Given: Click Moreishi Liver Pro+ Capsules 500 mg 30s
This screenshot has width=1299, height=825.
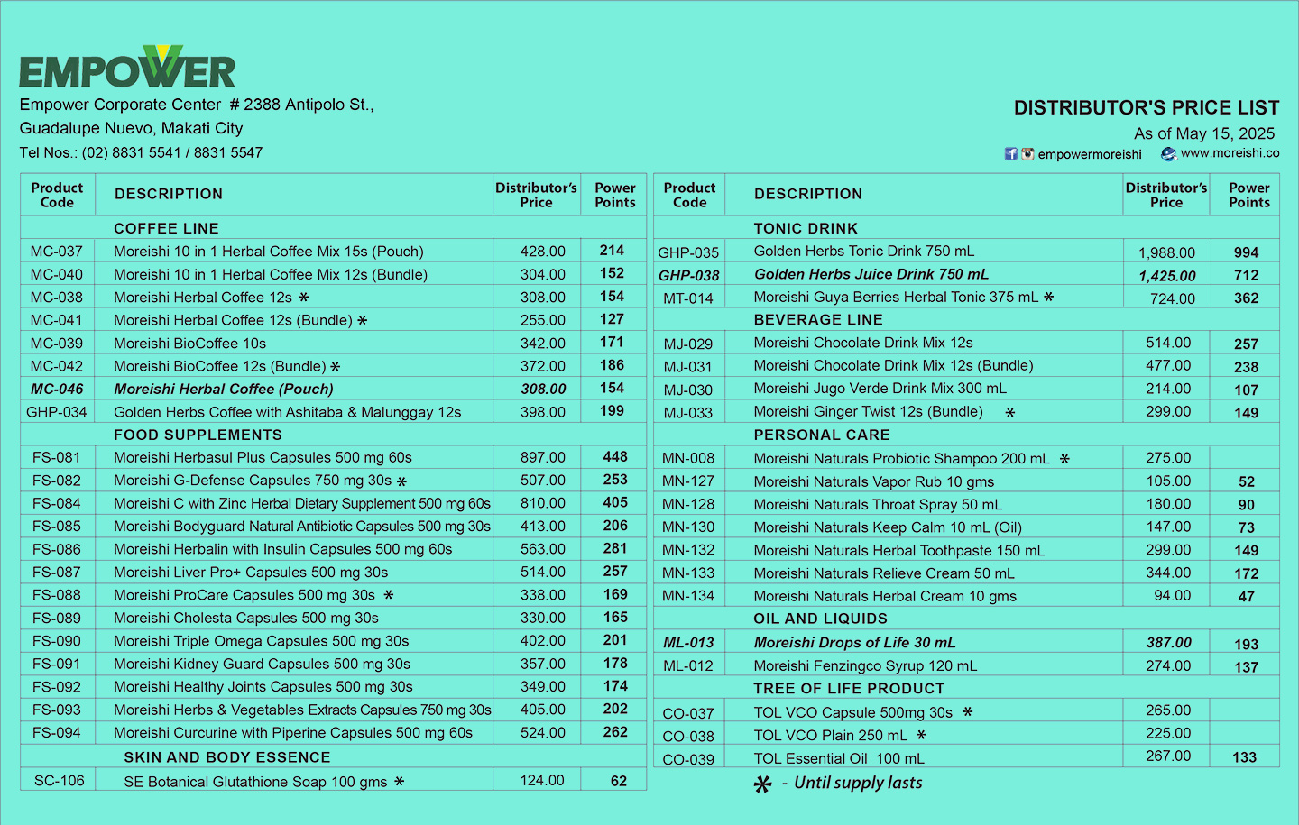Looking at the screenshot, I should [251, 573].
